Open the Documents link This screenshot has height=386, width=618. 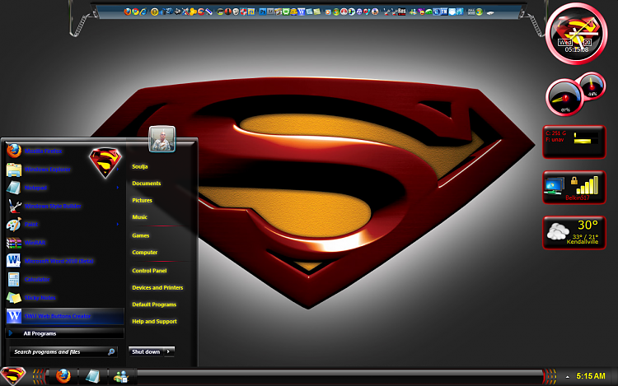(146, 184)
